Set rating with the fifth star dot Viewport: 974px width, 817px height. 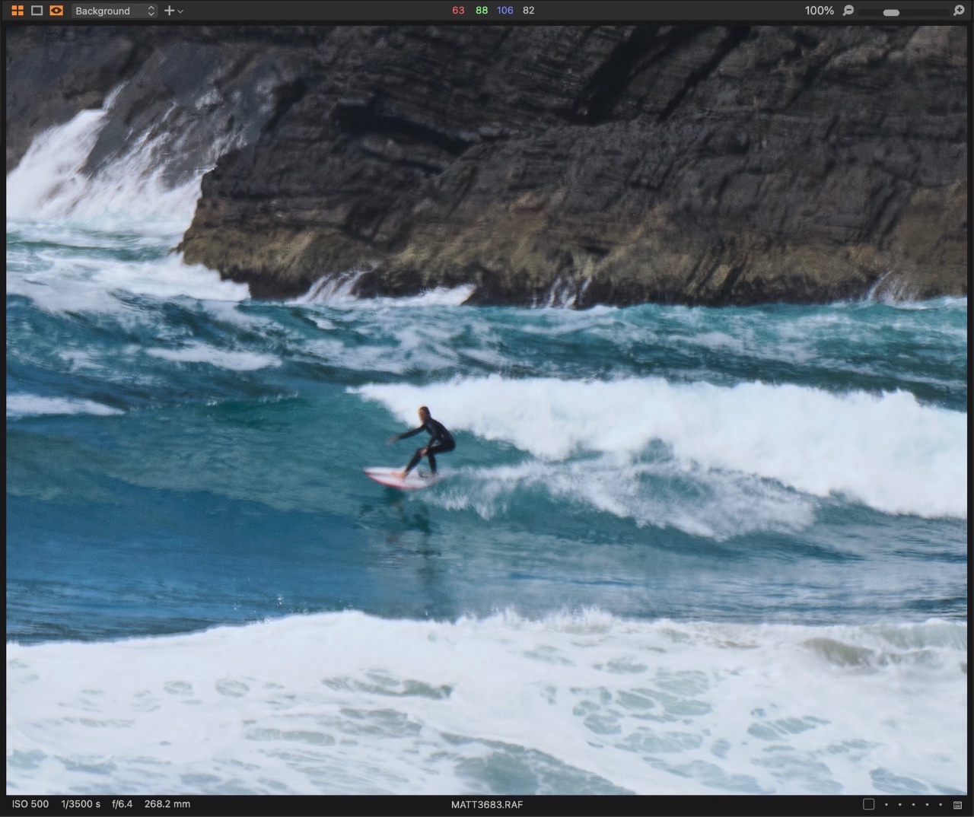940,804
